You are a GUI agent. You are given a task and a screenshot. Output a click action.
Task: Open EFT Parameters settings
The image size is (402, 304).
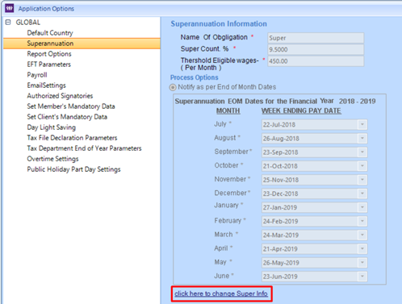coord(48,65)
